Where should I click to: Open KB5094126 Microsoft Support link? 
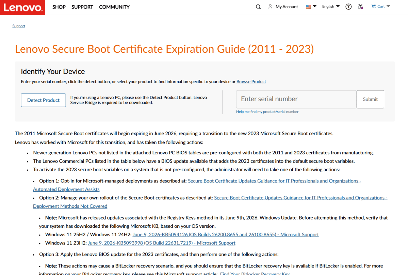coord(226,235)
